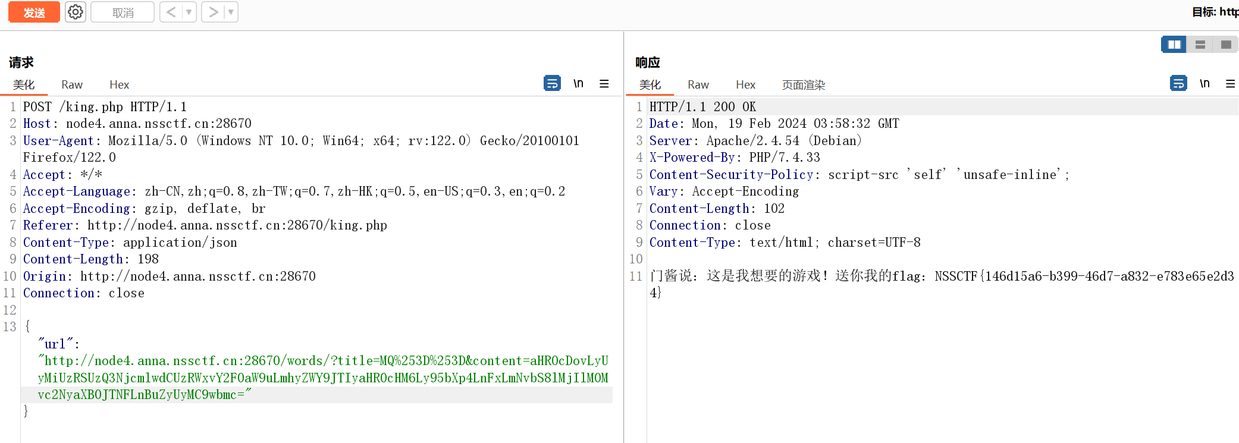Select top-bottom split layout icon
Image resolution: width=1239 pixels, height=443 pixels.
[1200, 45]
